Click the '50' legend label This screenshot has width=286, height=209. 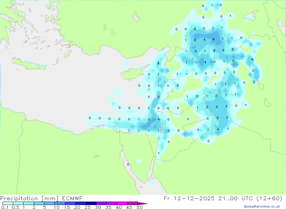tap(140, 207)
